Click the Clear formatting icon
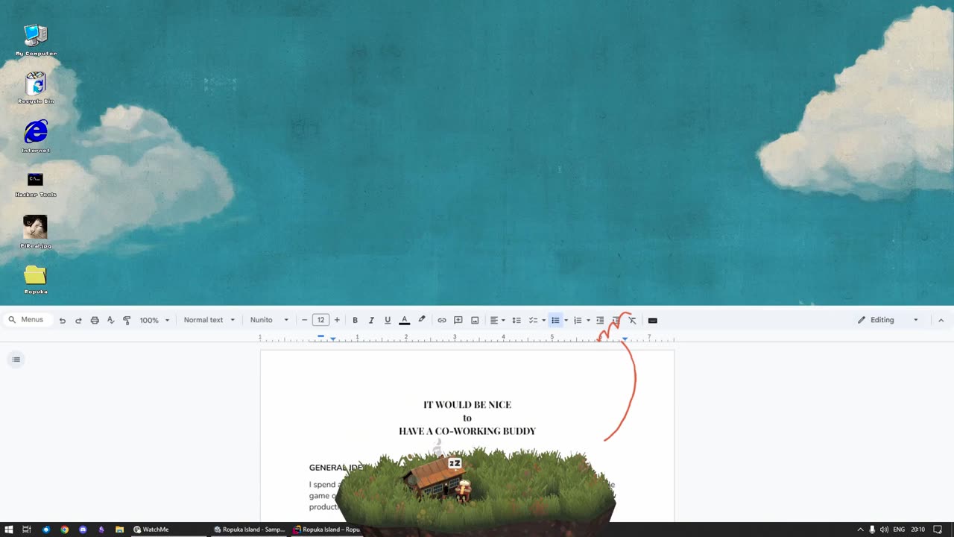954x537 pixels. 633,321
